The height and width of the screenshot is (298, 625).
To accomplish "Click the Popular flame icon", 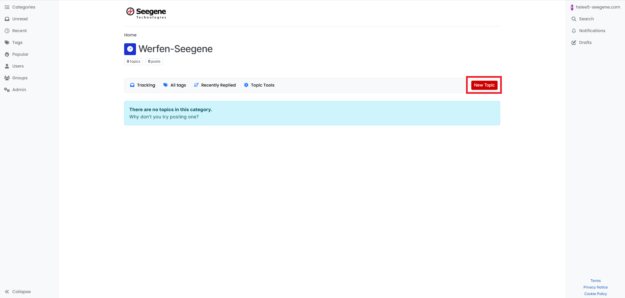I will (7, 54).
